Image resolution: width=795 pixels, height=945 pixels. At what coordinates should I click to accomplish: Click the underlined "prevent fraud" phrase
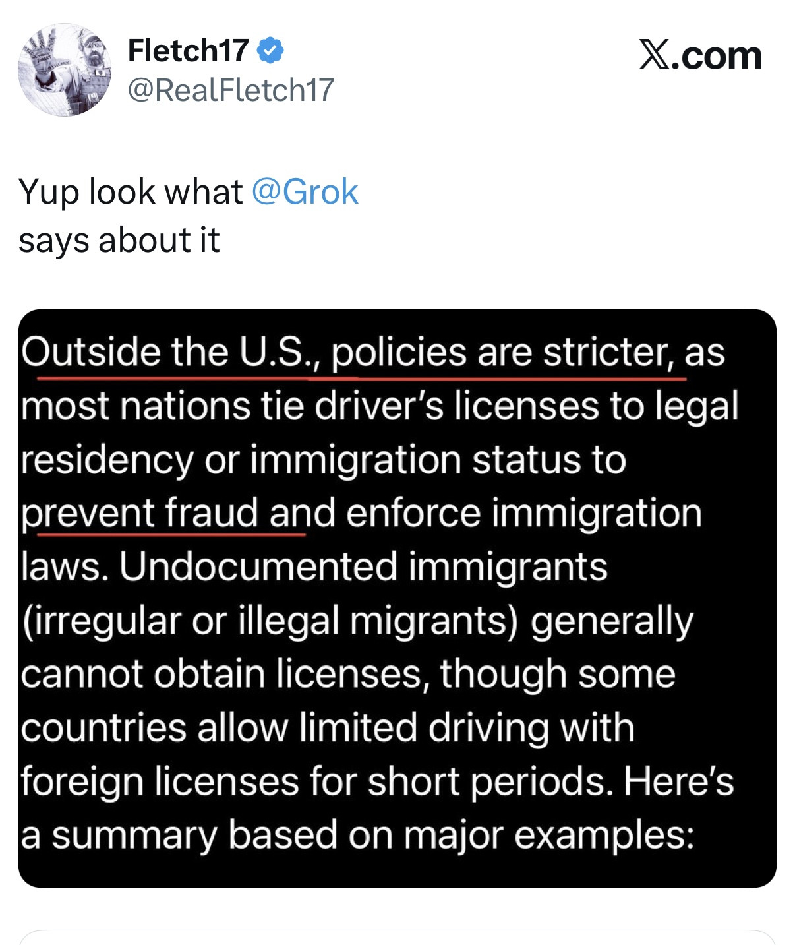tap(138, 513)
